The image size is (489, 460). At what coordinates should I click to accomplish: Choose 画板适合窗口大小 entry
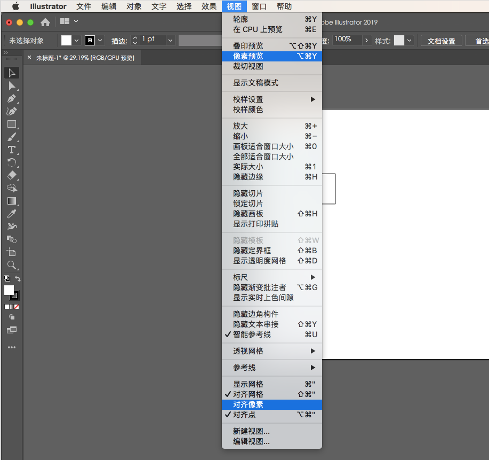(272, 146)
